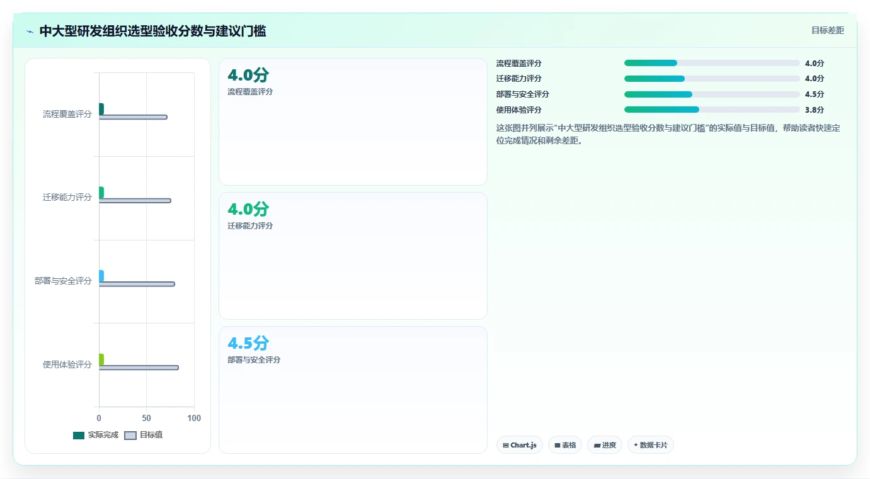
Task: Click the 部署与安全评分 target bar in chart
Action: (137, 284)
